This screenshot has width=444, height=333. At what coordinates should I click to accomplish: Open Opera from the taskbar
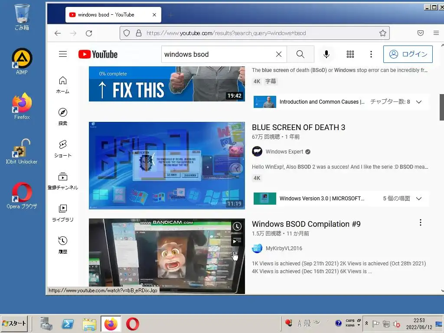[x=133, y=323]
